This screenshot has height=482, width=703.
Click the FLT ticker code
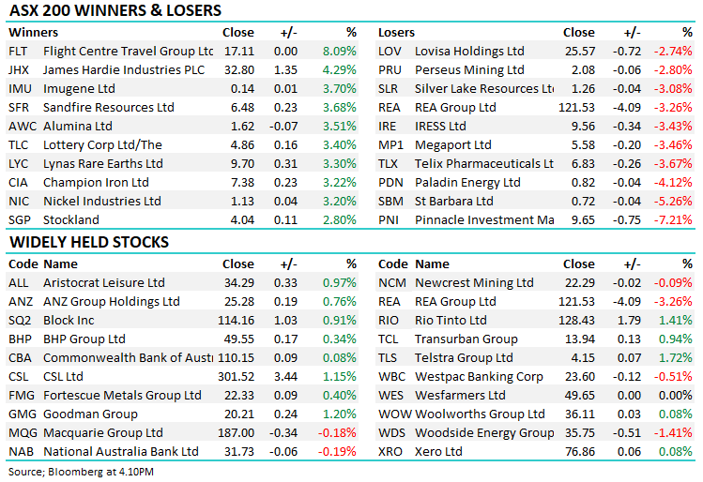click(18, 51)
